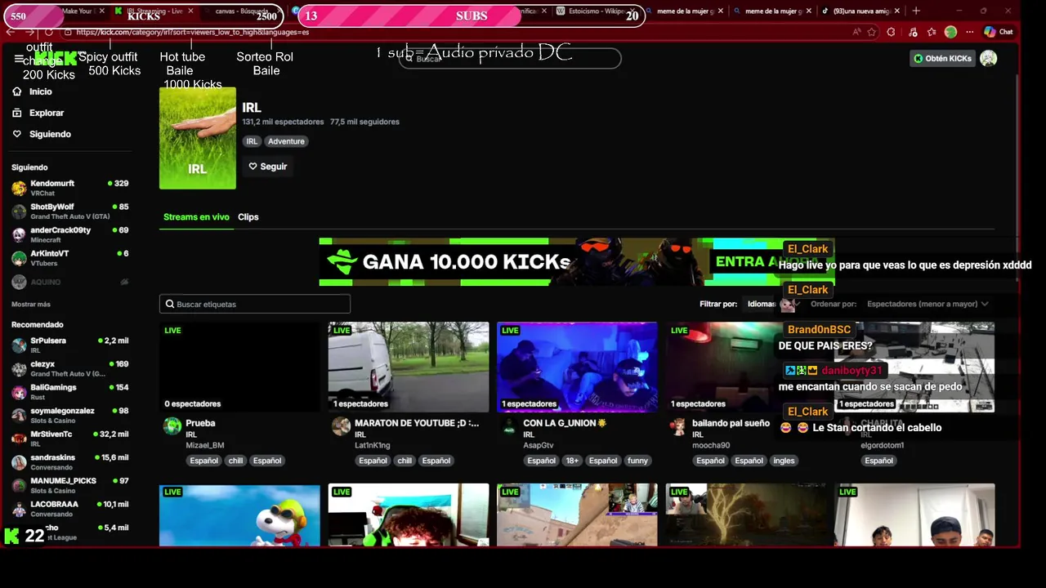The height and width of the screenshot is (588, 1046).
Task: Click the favorites star in address bar
Action: point(872,32)
